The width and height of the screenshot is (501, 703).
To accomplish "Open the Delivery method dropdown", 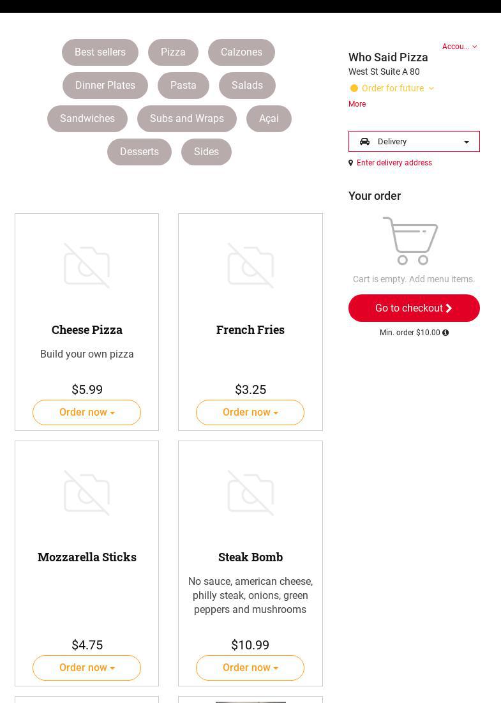I will [414, 142].
